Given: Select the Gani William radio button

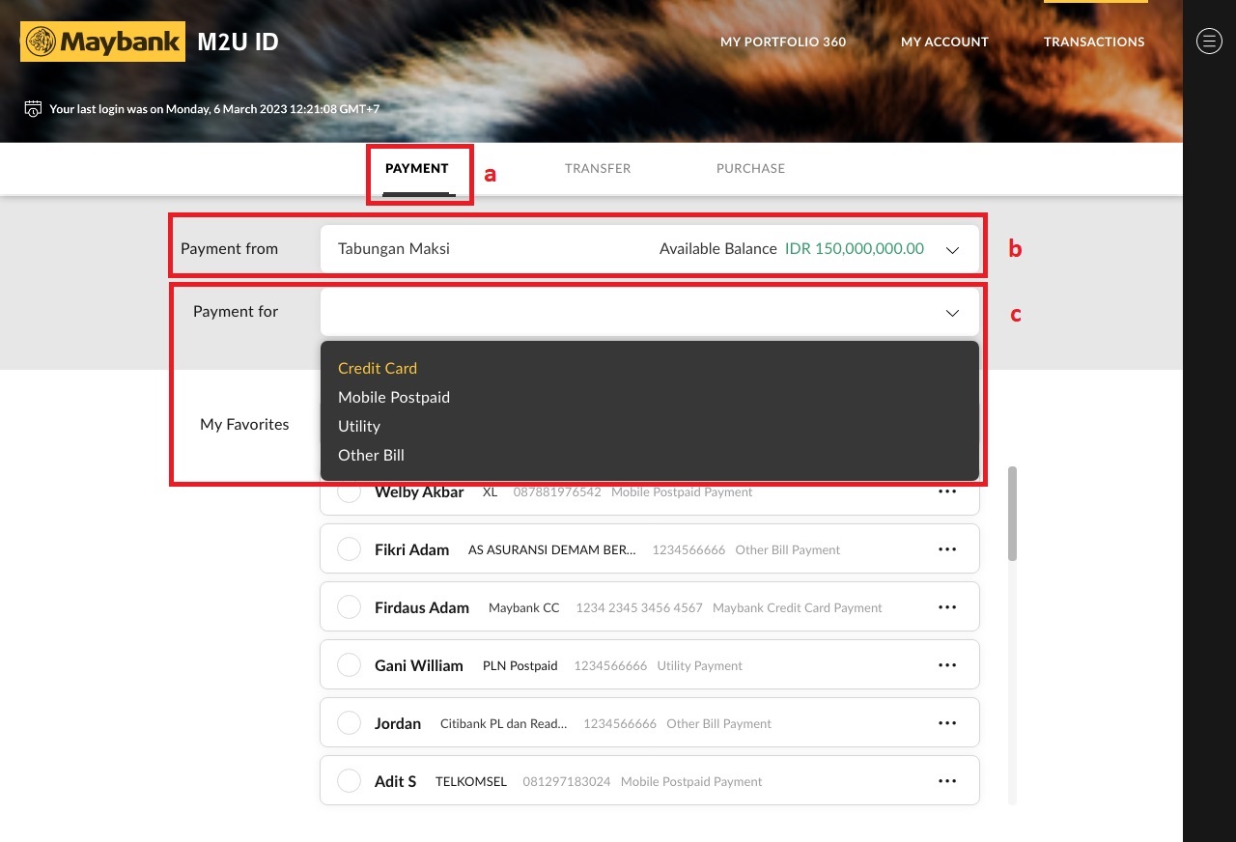Looking at the screenshot, I should 349,665.
